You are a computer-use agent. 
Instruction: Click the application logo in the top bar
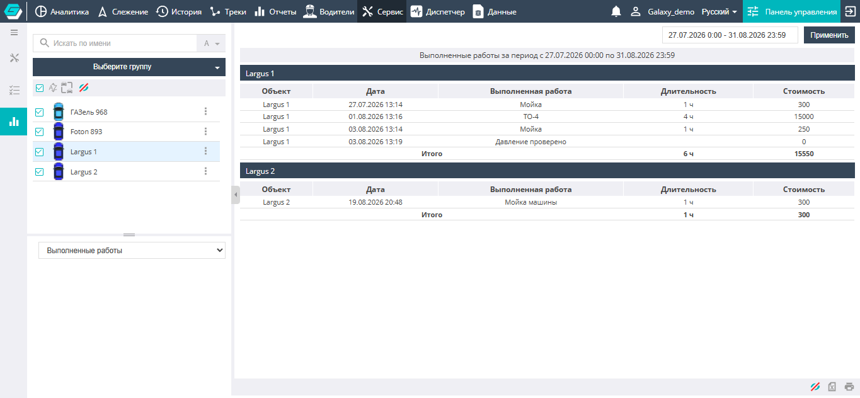point(13,11)
